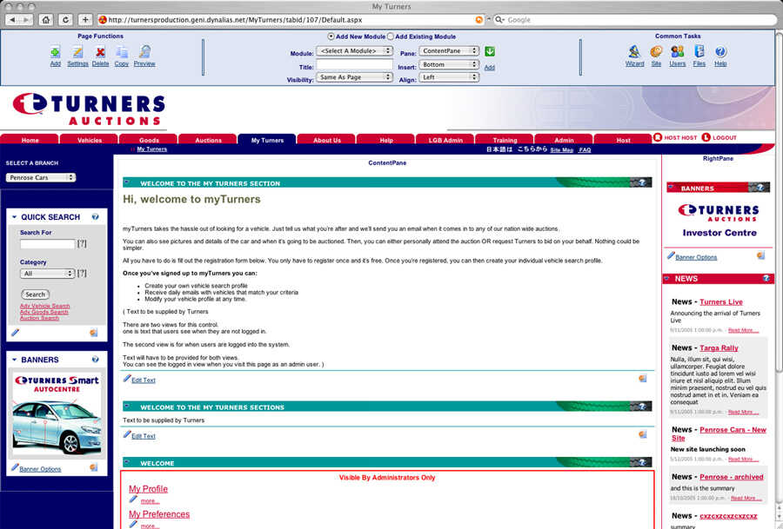Image resolution: width=783 pixels, height=529 pixels.
Task: Open the Admin tab
Action: coord(564,140)
